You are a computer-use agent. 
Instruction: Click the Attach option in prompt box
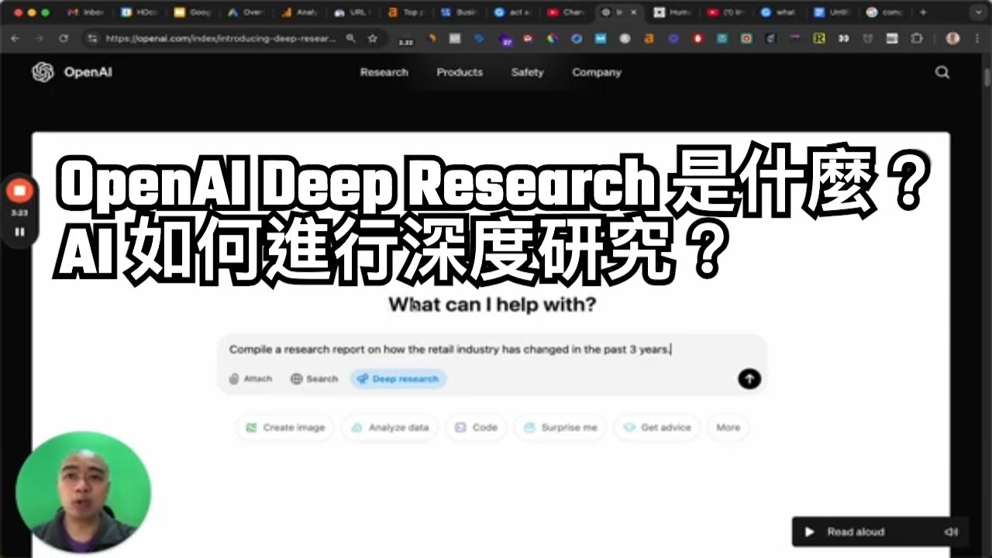coord(250,379)
